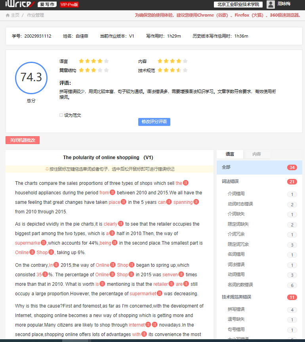Switch to the 语言 tab
The width and height of the screenshot is (305, 342).
pos(230,154)
